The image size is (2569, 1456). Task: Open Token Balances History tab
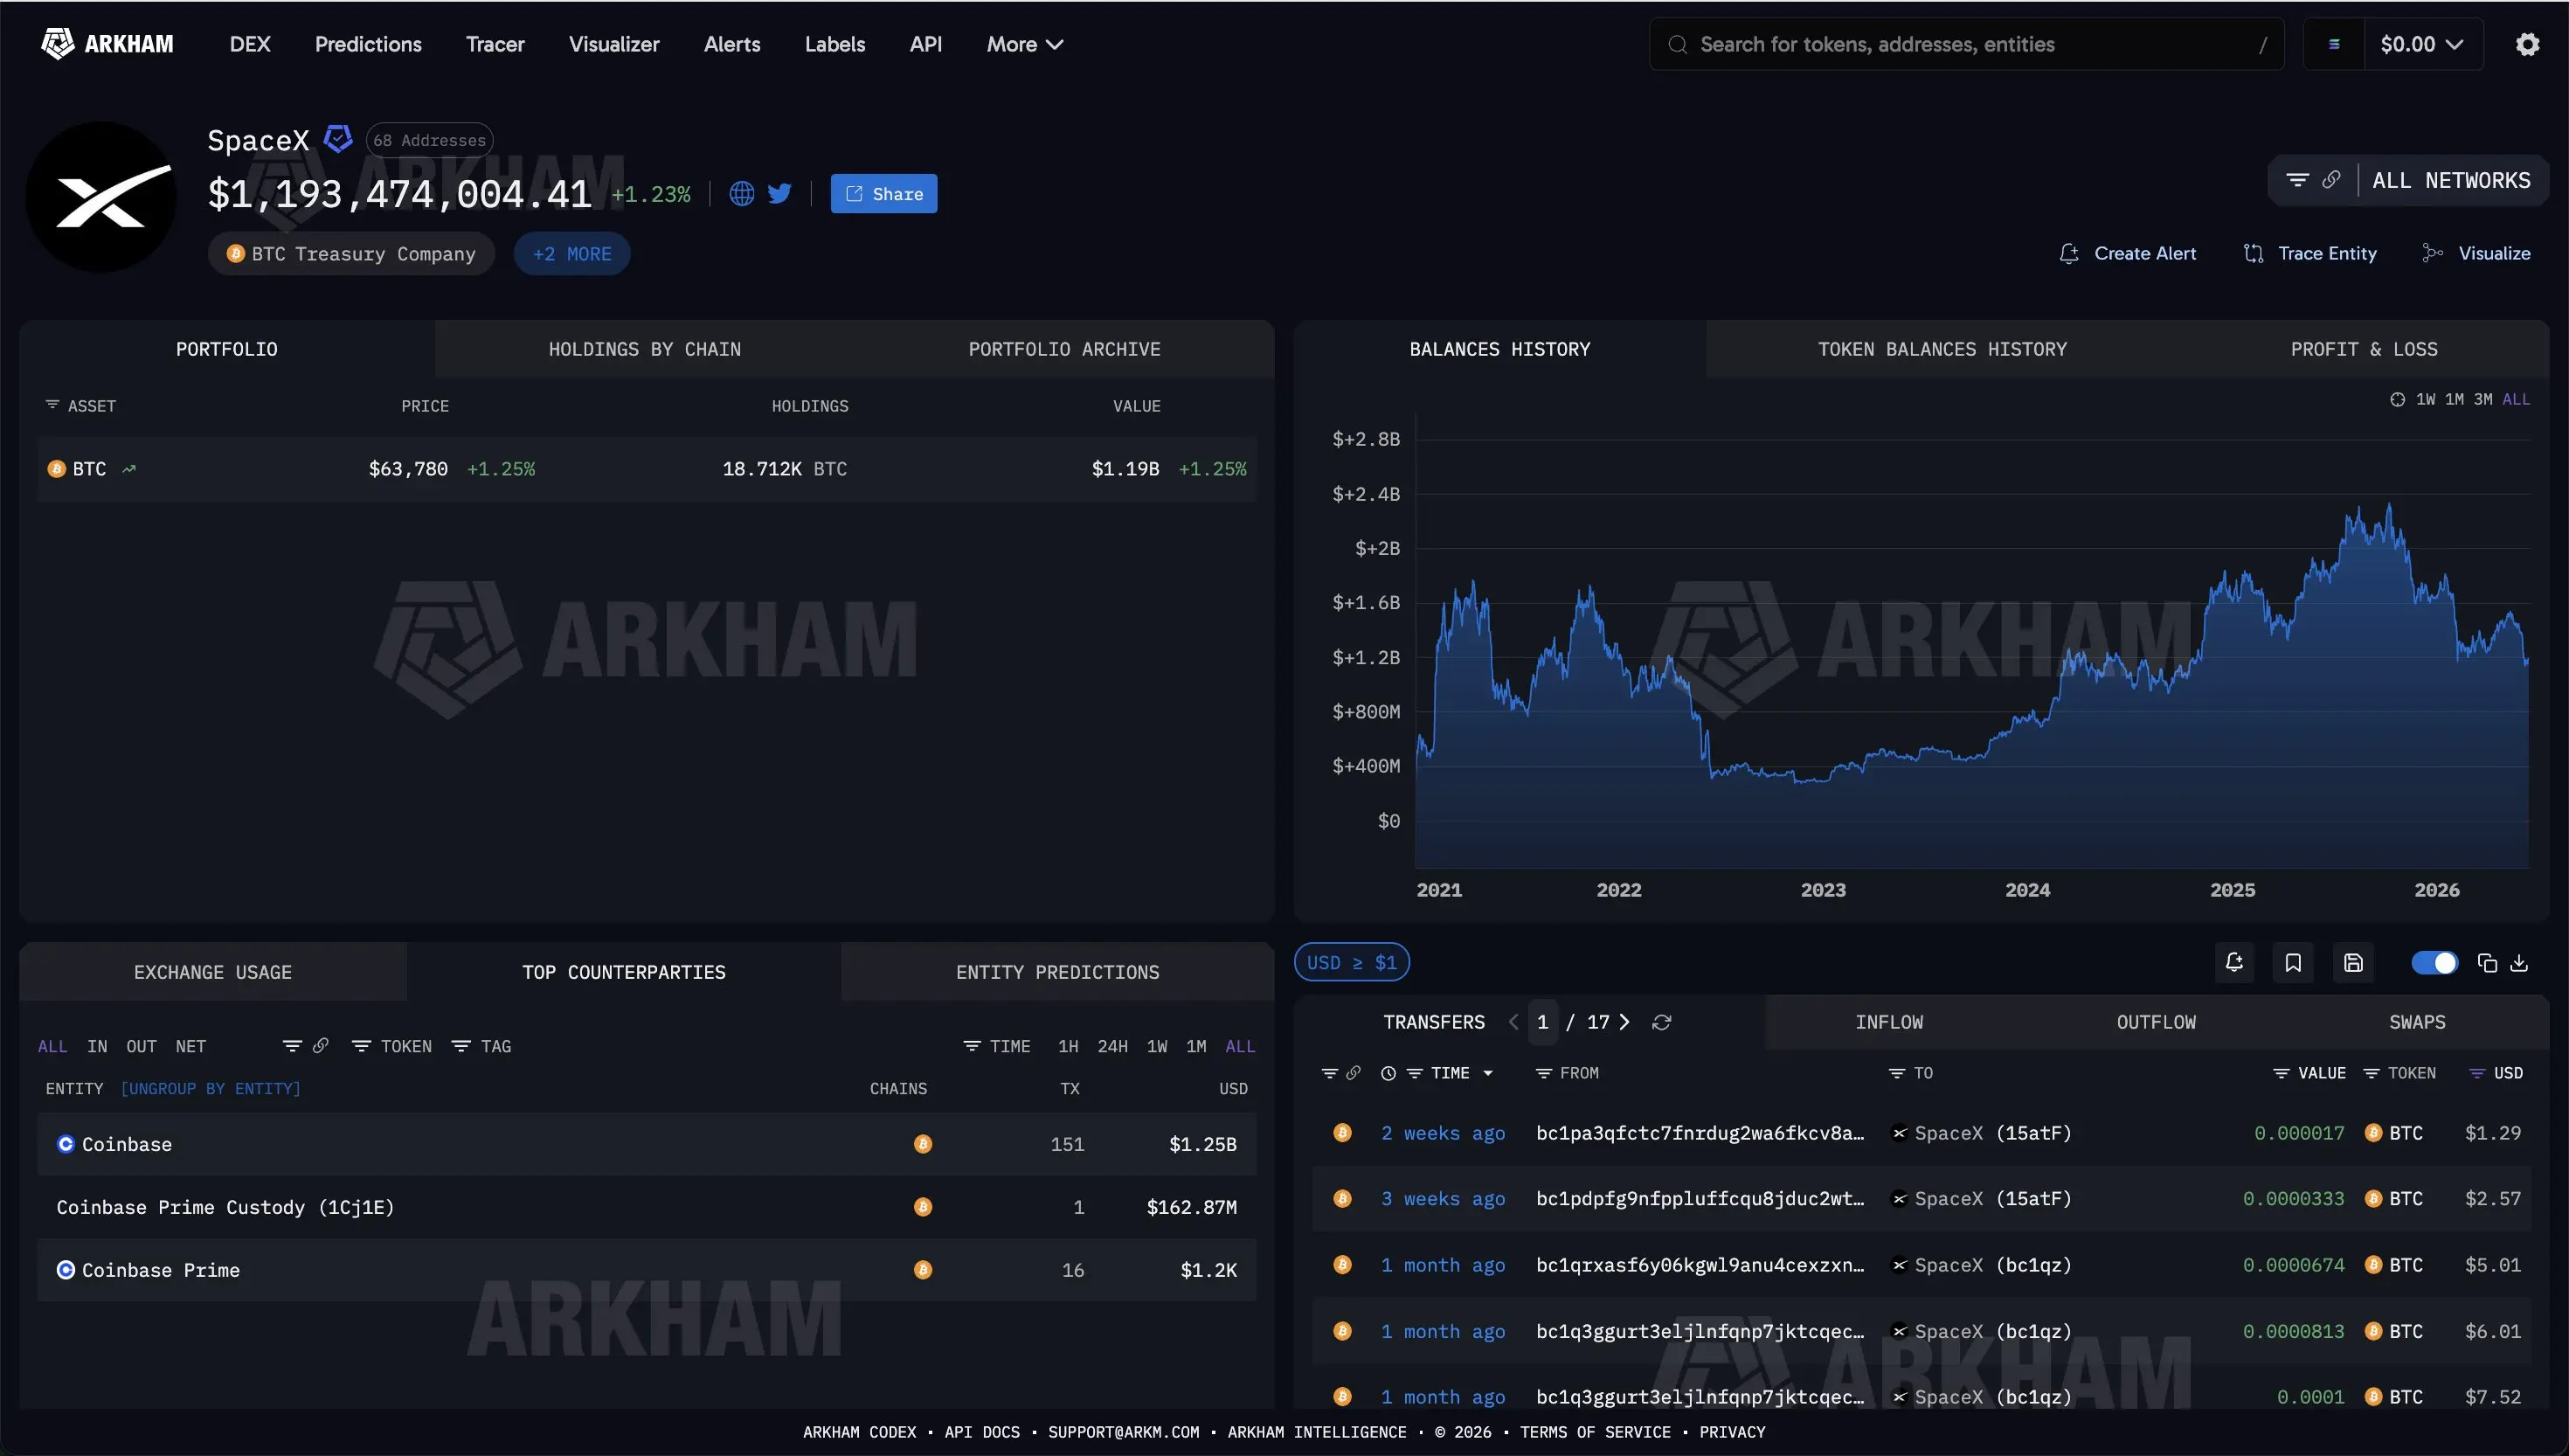coord(1942,349)
